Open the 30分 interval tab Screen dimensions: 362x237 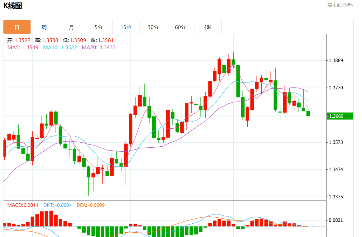click(153, 27)
